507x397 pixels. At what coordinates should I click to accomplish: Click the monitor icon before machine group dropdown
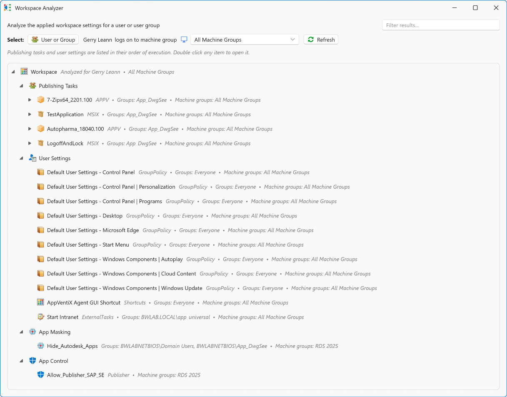tap(184, 40)
